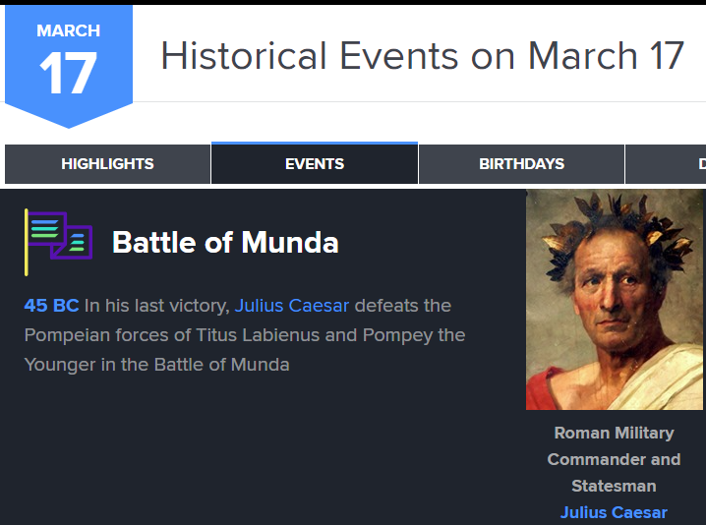Viewport: 706px width, 525px height.
Task: Open the Julius Caesar link below the portrait
Action: point(614,512)
